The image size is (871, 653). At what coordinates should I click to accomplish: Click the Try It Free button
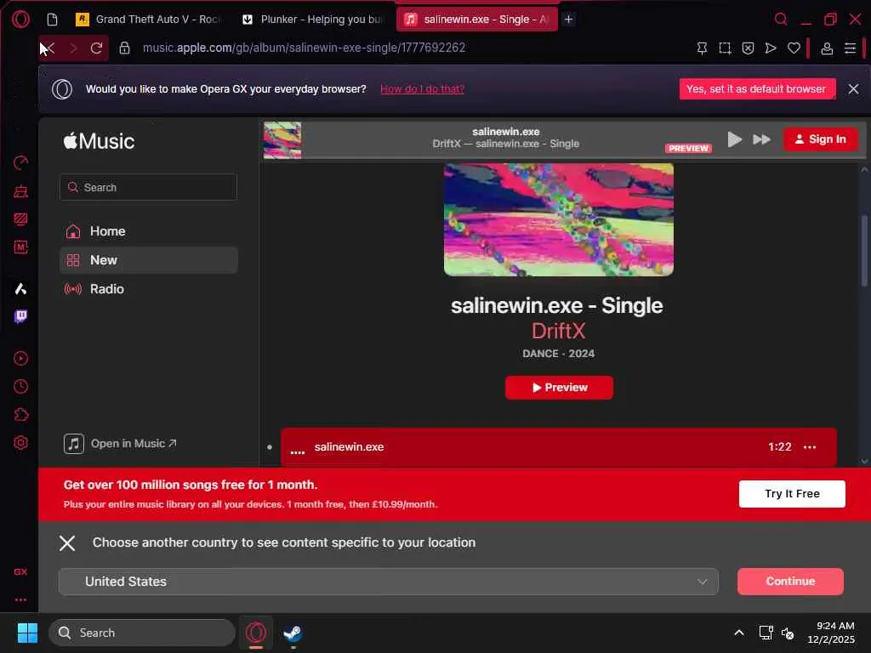click(x=792, y=494)
